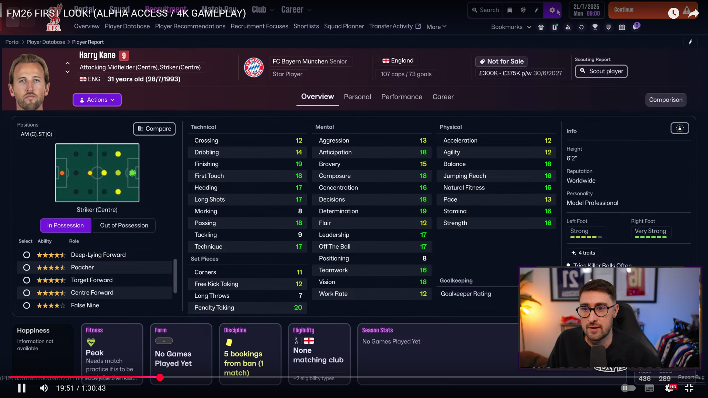Expand the More menu
This screenshot has height=398, width=708.
[436, 27]
